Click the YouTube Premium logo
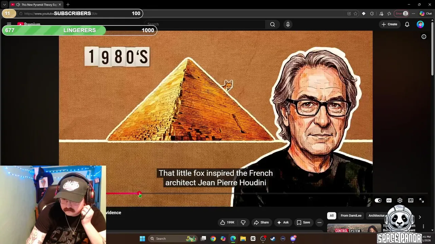The width and height of the screenshot is (435, 244). pos(29,24)
